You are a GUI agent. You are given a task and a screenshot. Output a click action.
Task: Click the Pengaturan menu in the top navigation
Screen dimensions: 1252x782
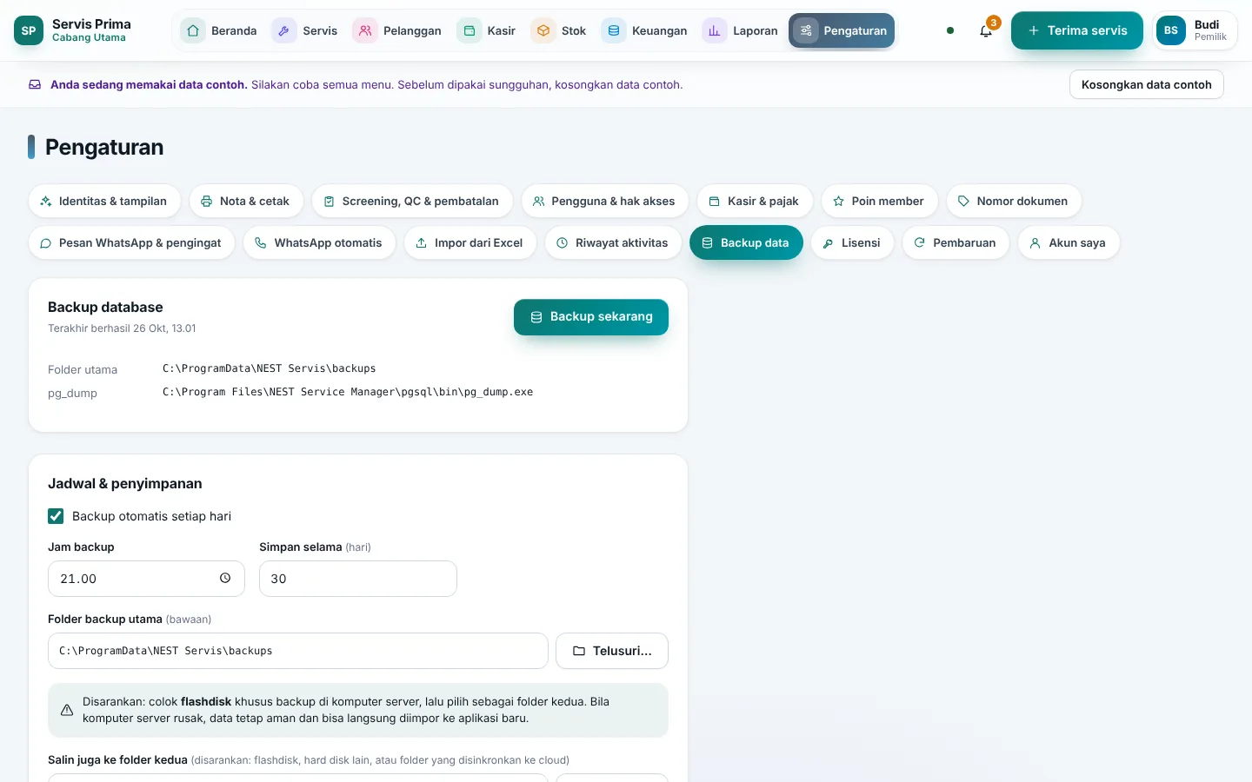842,30
